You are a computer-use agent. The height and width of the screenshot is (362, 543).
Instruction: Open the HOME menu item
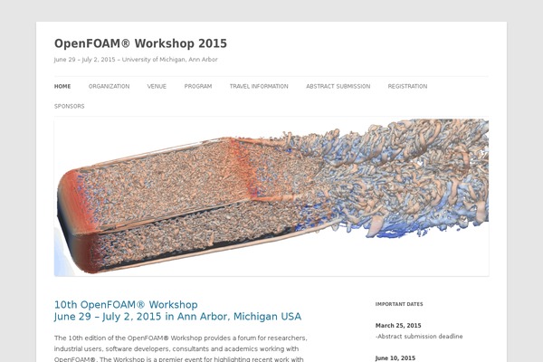62,87
